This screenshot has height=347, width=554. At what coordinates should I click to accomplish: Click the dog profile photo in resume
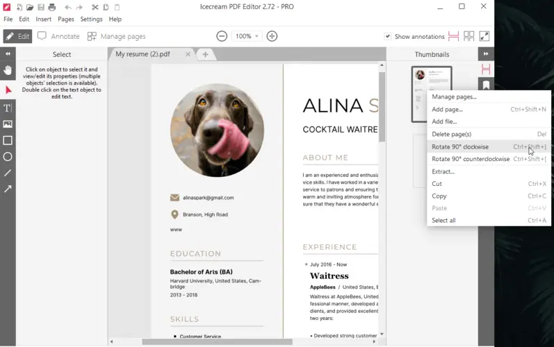pos(218,130)
